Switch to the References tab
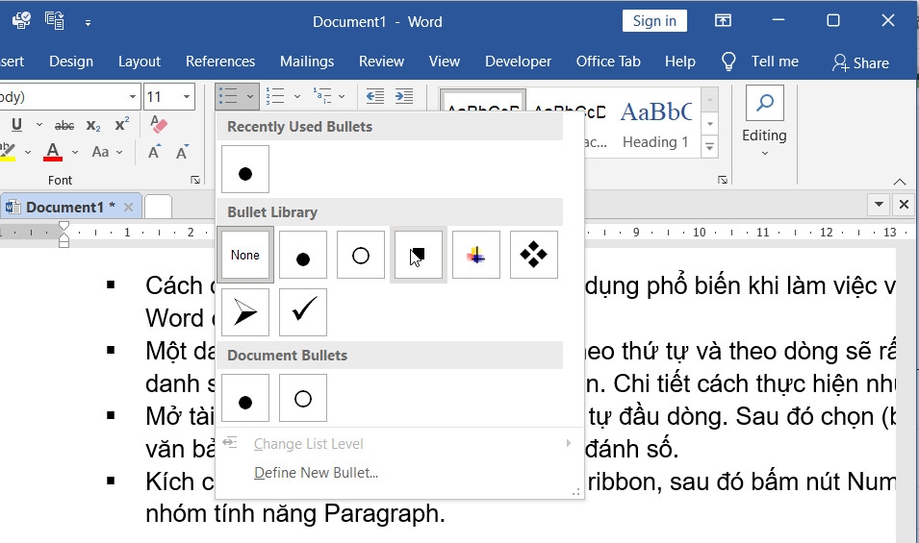 coord(220,62)
